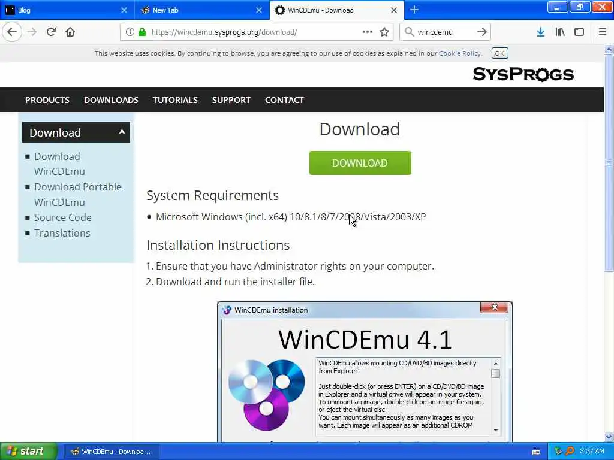Click the vertical page scrollbar thumb

pyautogui.click(x=609, y=162)
